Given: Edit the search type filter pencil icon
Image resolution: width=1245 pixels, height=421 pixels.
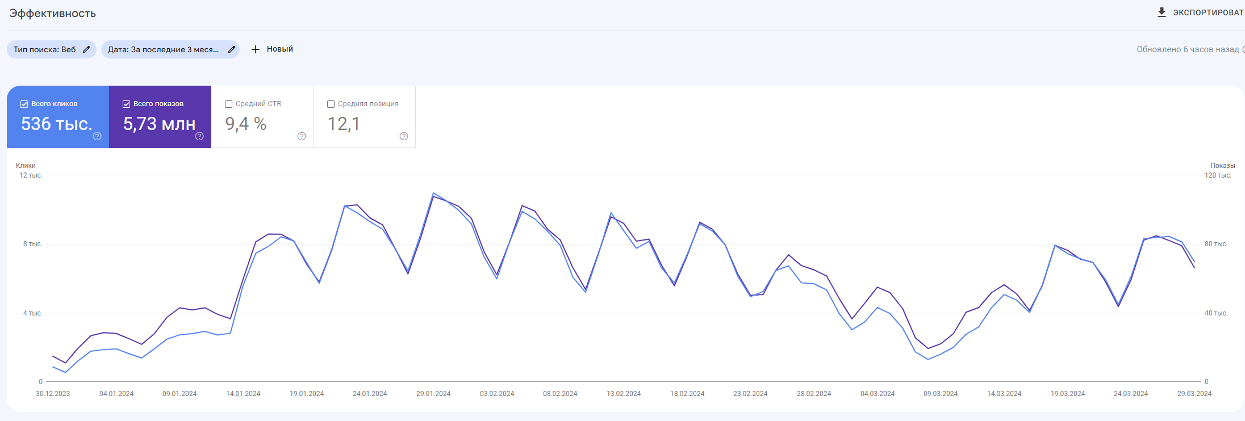Looking at the screenshot, I should (x=86, y=49).
